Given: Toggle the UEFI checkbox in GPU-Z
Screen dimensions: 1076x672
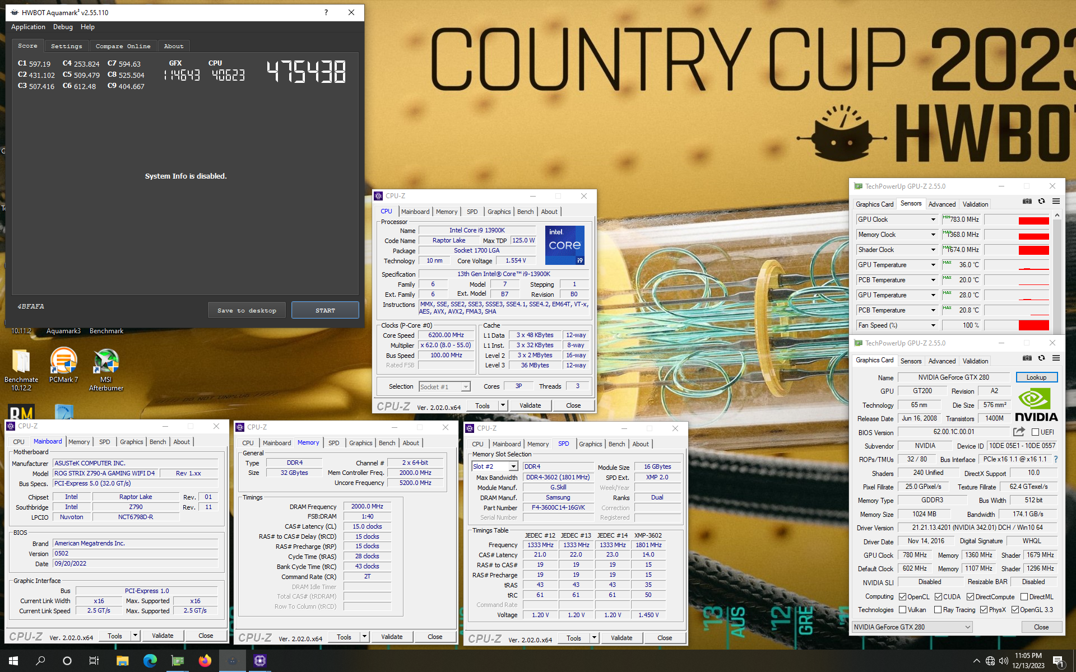Looking at the screenshot, I should [1035, 432].
